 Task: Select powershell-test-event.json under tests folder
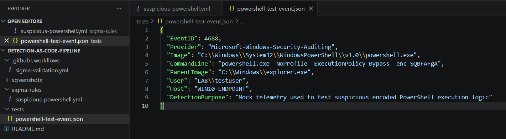click(49, 119)
